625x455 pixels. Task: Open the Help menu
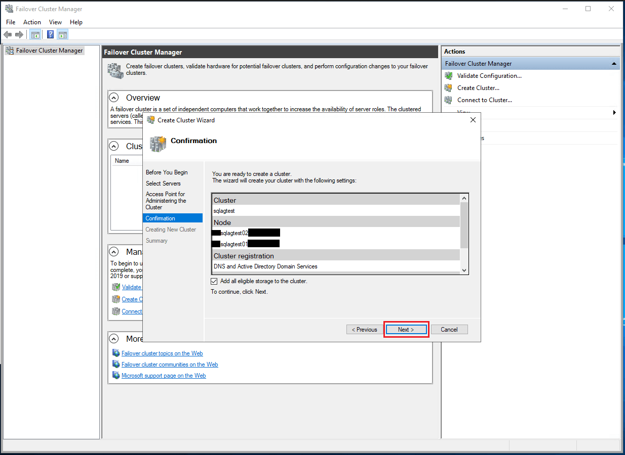point(76,22)
